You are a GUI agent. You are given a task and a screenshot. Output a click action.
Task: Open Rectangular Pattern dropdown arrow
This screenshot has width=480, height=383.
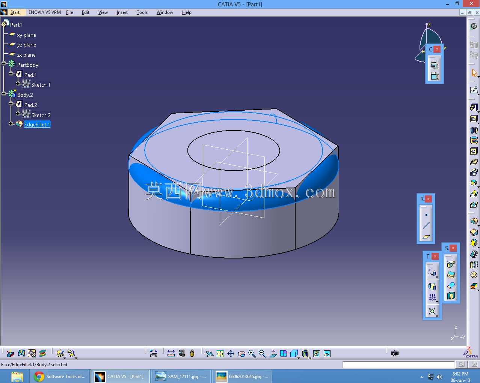437,302
